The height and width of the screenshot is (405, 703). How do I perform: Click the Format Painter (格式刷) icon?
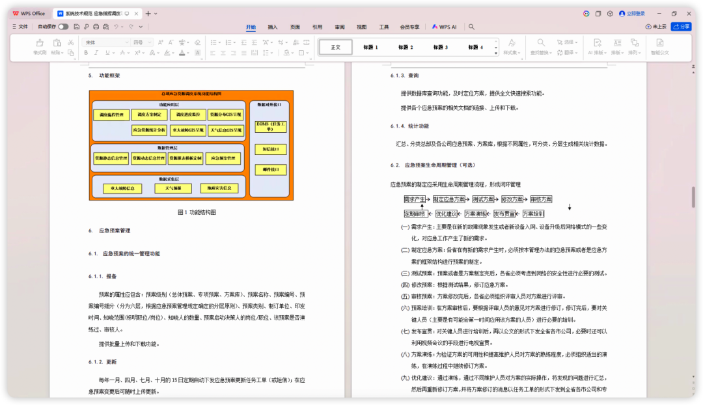(x=40, y=43)
